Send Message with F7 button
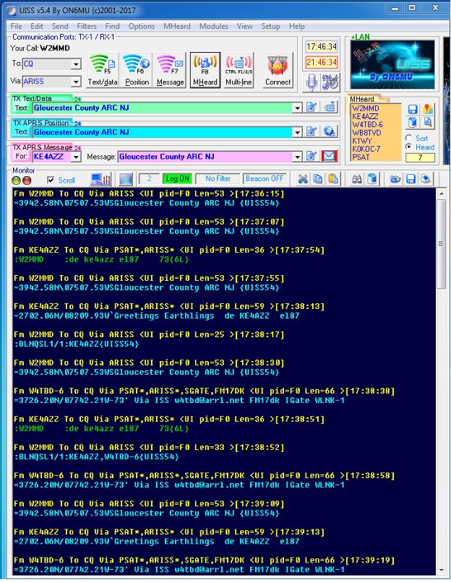This screenshot has height=582, width=451. [x=170, y=70]
